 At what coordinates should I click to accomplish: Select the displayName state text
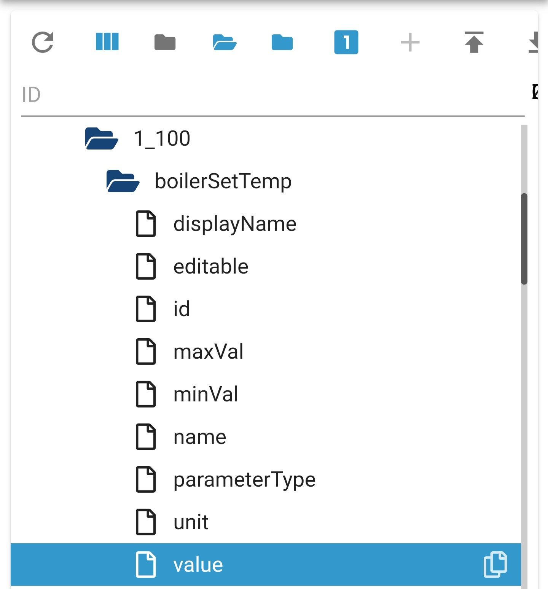235,224
